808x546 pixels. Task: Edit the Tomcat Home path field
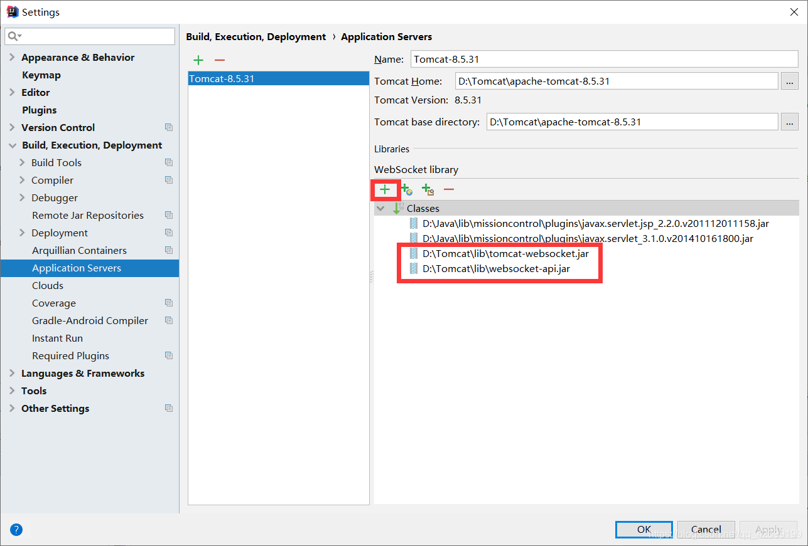click(617, 81)
